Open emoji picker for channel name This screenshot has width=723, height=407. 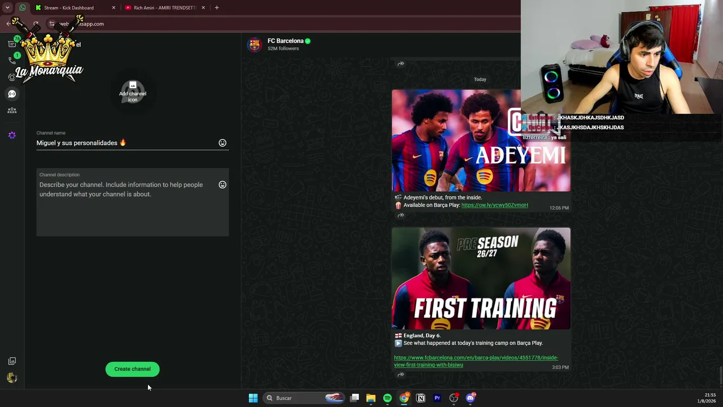[223, 143]
